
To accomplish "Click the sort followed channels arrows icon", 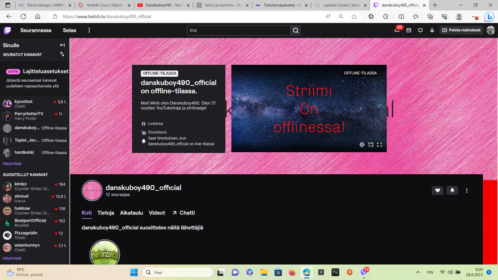I will [x=62, y=54].
